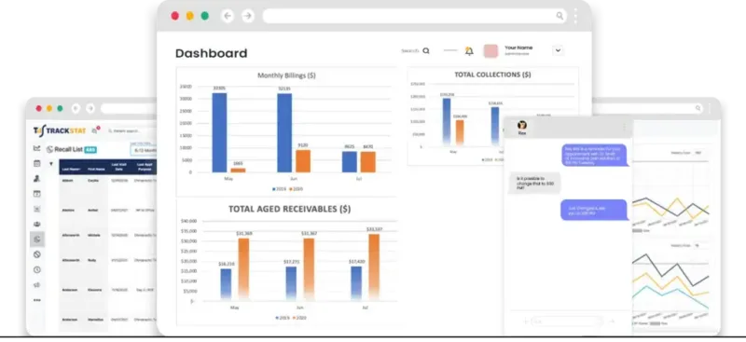Click the orange Jul bar labeled $33,537 in Aged Receivables
Screen dimensions: 746x342
coord(374,267)
